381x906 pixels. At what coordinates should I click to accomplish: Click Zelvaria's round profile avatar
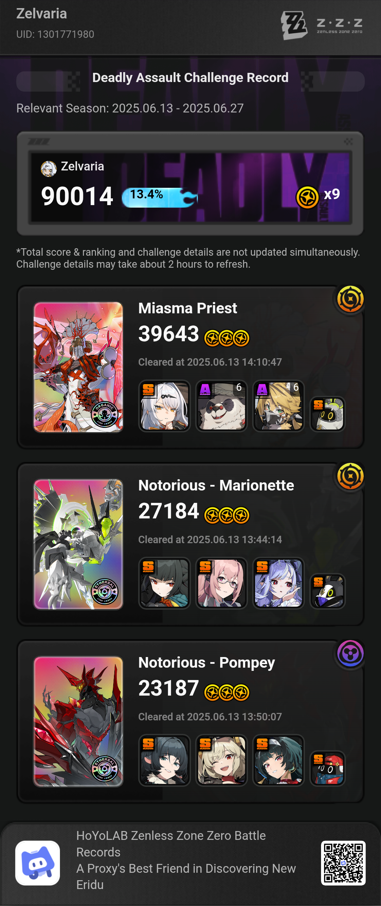click(49, 168)
